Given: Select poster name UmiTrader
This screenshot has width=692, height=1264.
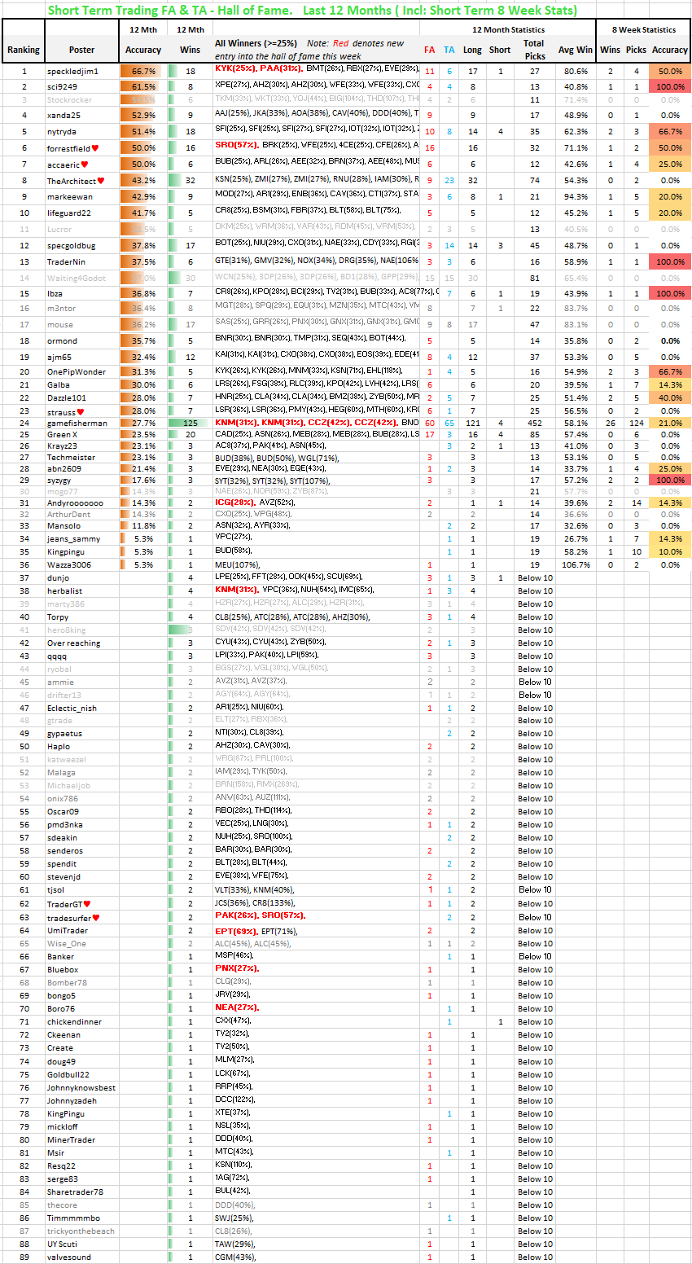Looking at the screenshot, I should pos(68,931).
